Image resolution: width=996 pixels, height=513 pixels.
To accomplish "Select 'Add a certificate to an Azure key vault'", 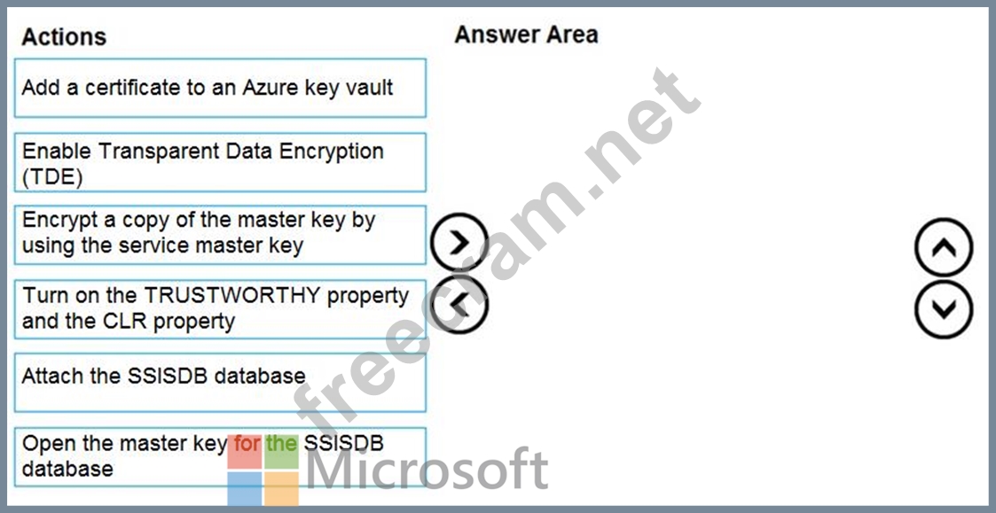I will (x=220, y=88).
